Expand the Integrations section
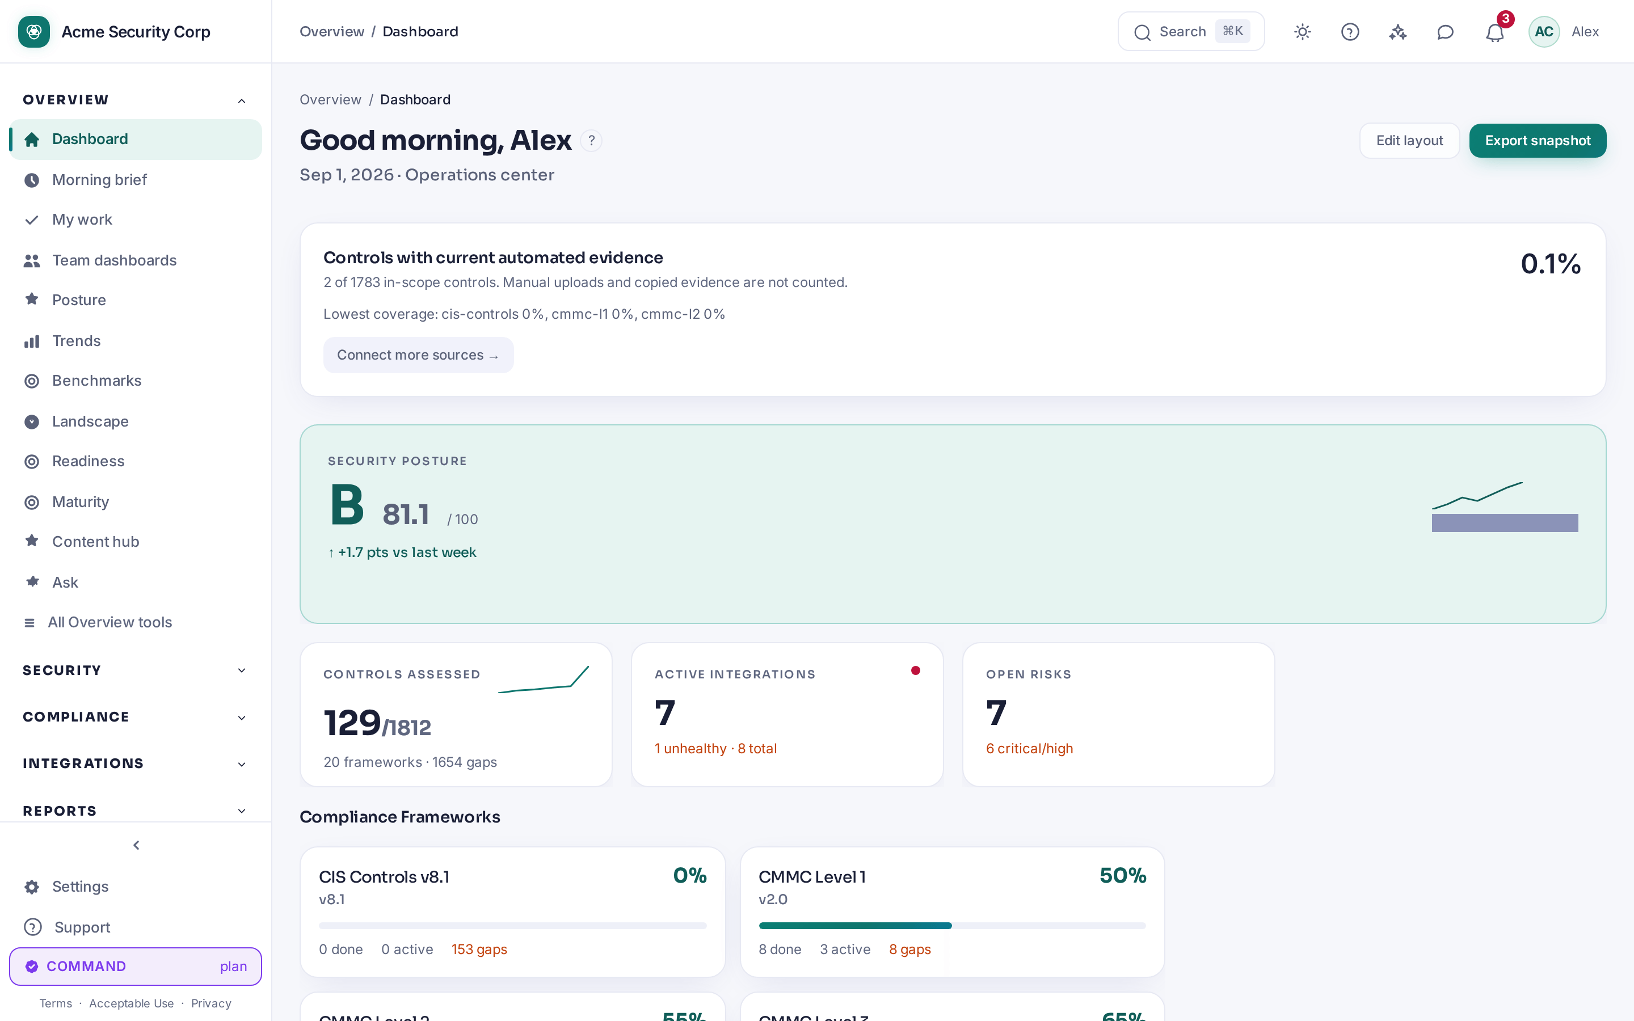Screen dimensions: 1634x1021 click(x=135, y=763)
